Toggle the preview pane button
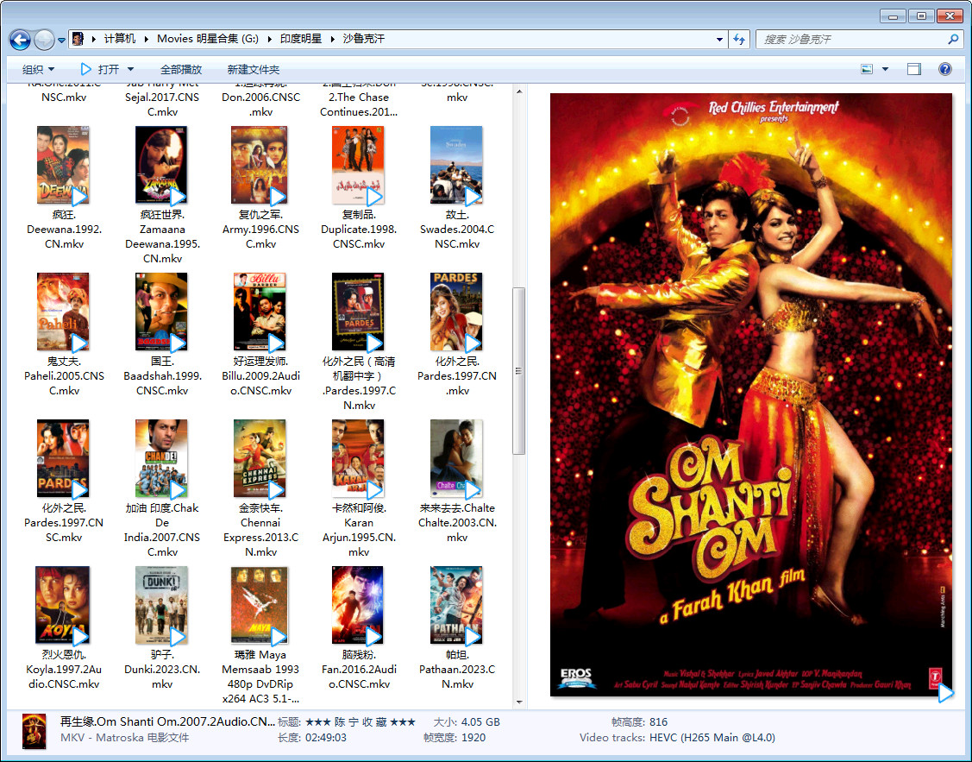This screenshot has width=972, height=762. (x=914, y=69)
